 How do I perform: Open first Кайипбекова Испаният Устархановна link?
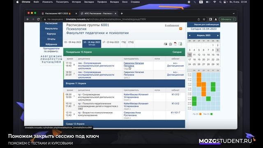(136, 96)
